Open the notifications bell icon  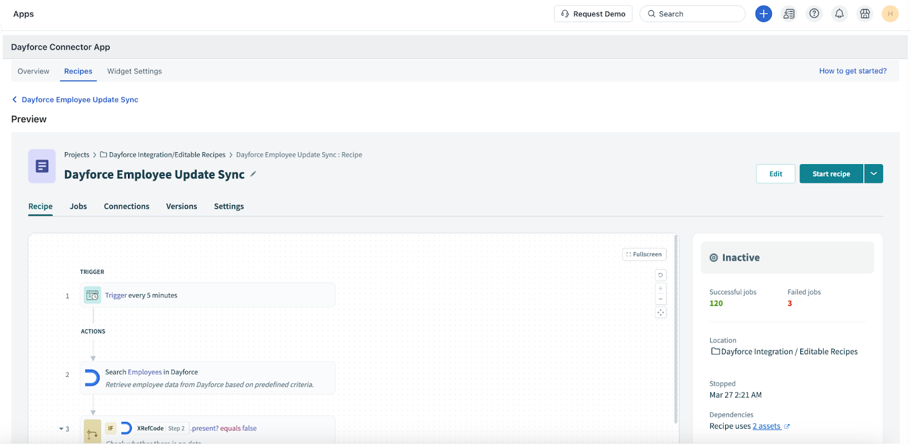click(x=839, y=14)
